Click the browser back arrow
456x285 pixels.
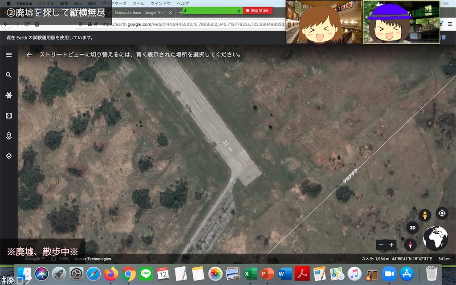[x=7, y=24]
